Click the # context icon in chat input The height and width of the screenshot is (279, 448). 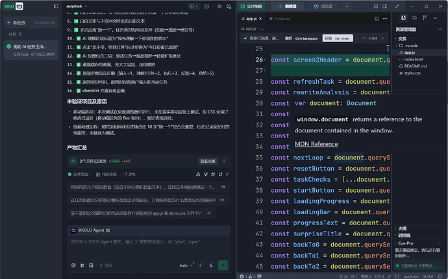point(82,265)
